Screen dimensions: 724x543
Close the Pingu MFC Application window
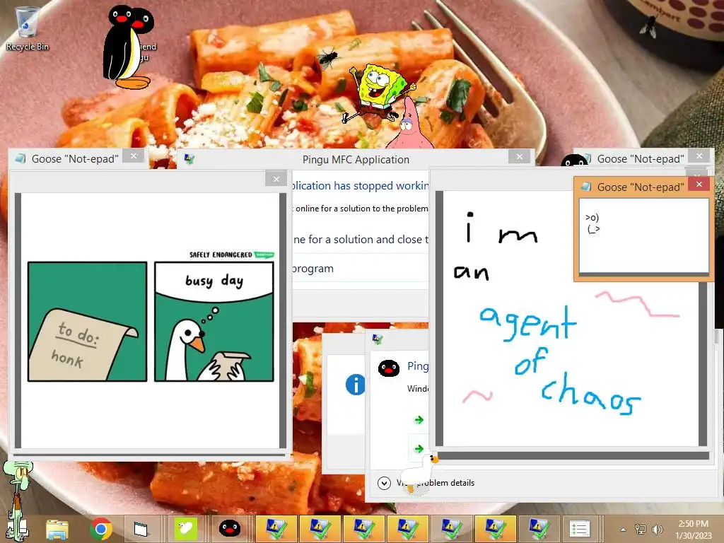click(520, 156)
